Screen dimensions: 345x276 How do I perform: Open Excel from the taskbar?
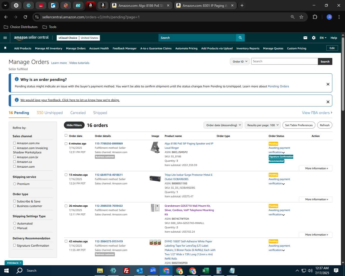[205, 271]
